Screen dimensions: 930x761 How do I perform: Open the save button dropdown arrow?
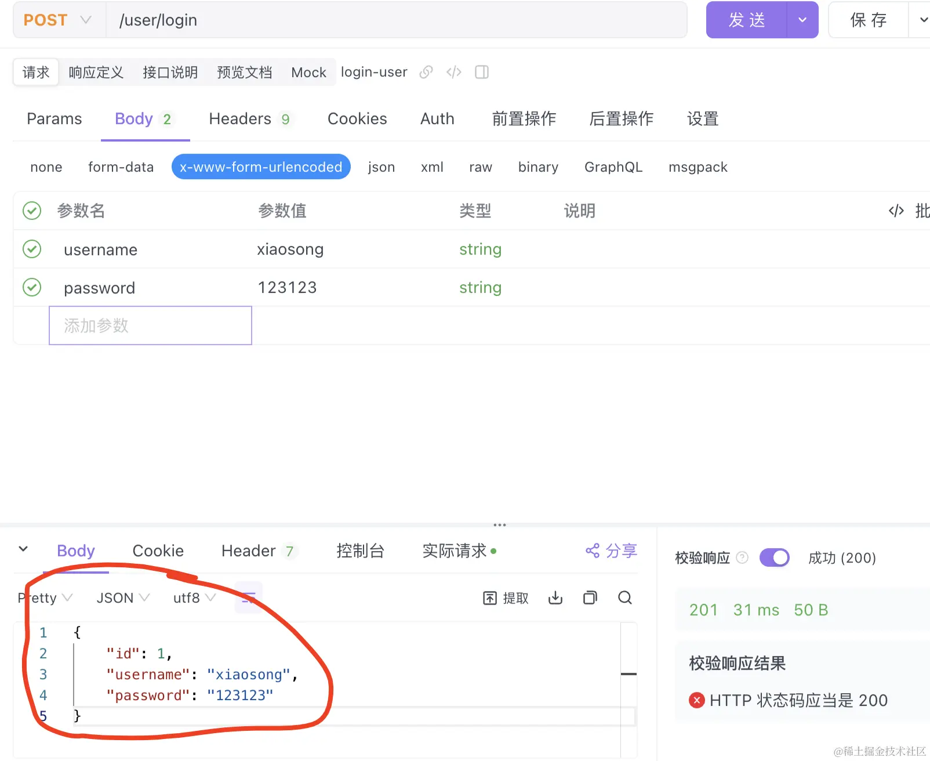(922, 20)
